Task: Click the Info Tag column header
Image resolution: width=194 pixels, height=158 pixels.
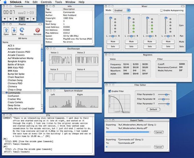Action: 54,9
